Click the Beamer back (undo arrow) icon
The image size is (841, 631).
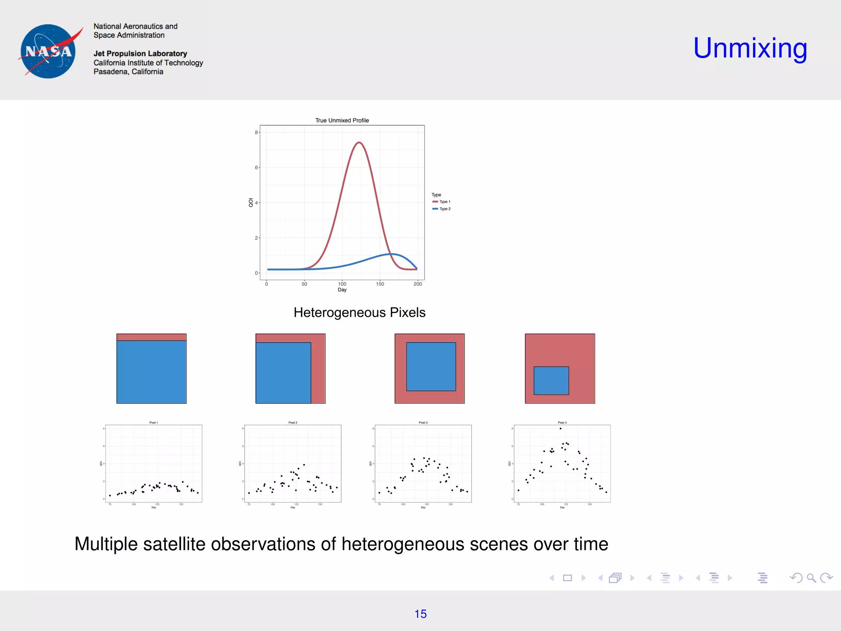[x=796, y=578]
